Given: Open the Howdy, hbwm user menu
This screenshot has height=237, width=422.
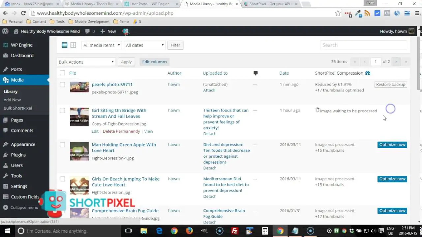Looking at the screenshot, I should coord(397,31).
